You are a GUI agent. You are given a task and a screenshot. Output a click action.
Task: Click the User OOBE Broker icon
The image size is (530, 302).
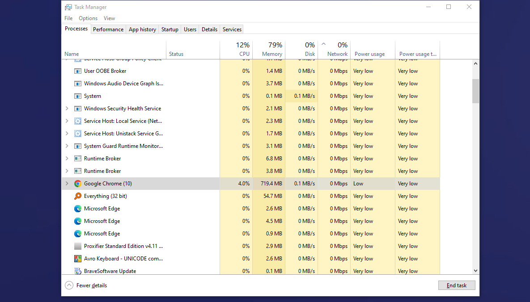[x=77, y=71]
